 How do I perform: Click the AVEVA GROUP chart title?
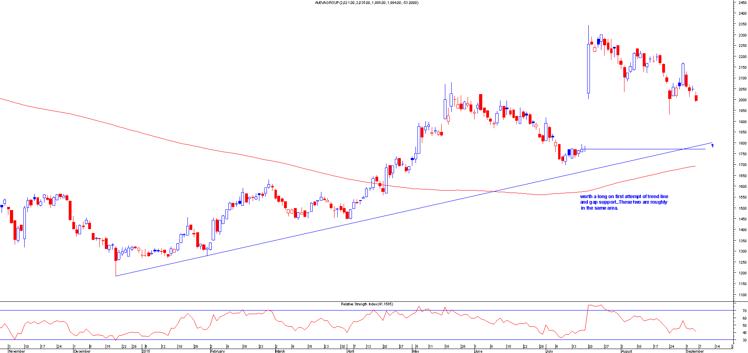[x=366, y=3]
